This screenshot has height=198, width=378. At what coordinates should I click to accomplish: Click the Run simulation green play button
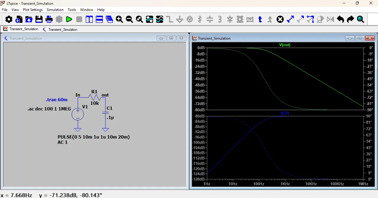pos(69,20)
